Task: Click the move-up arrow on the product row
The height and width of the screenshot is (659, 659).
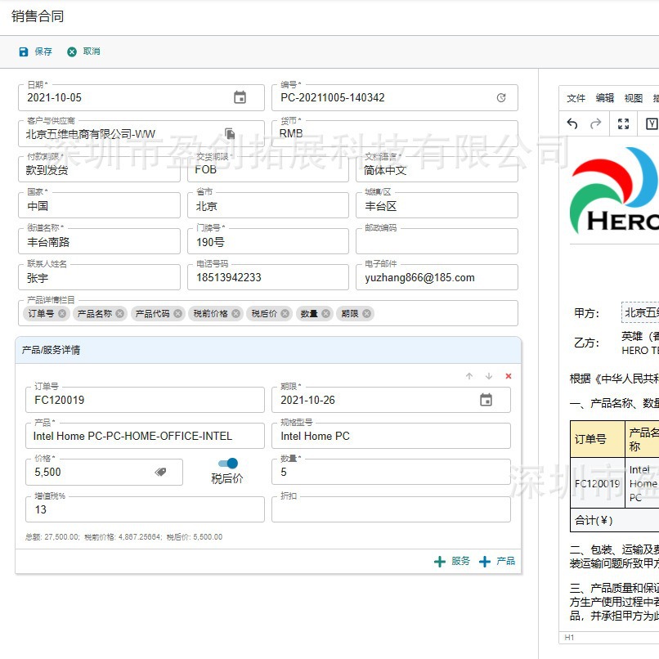Action: click(468, 375)
